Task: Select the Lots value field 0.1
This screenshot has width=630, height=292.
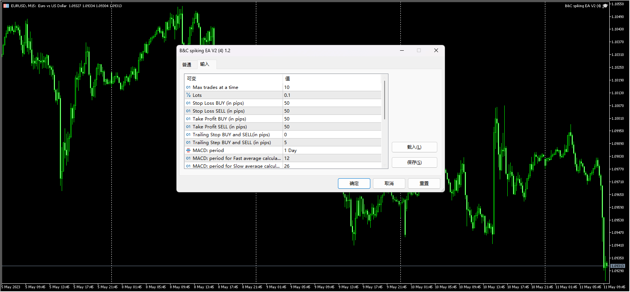Action: coord(331,95)
